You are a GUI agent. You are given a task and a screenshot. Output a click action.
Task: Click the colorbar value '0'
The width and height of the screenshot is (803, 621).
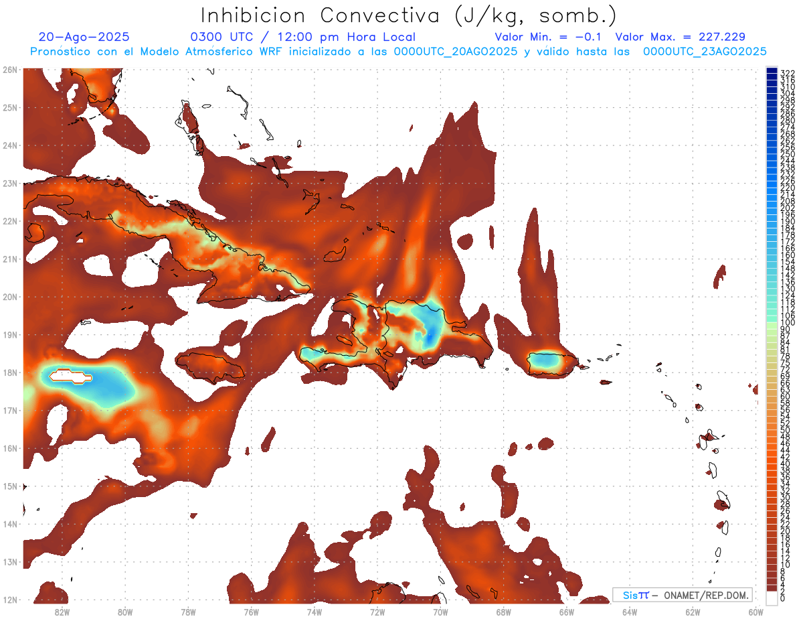783,598
